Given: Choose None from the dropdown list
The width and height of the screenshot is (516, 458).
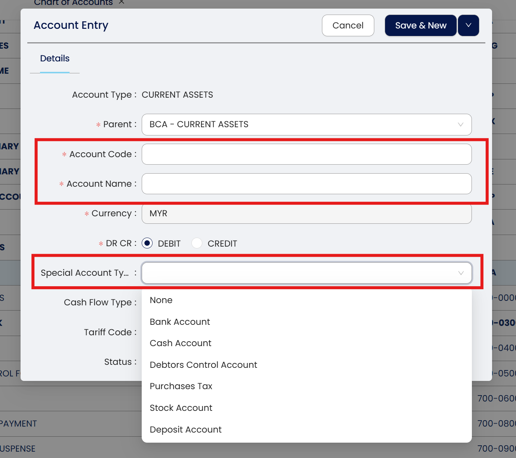Looking at the screenshot, I should (x=161, y=300).
